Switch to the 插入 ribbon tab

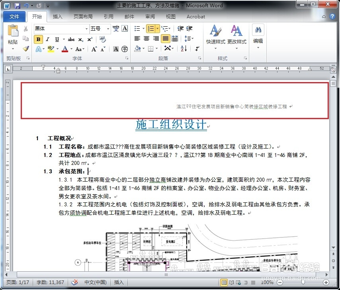pos(58,17)
